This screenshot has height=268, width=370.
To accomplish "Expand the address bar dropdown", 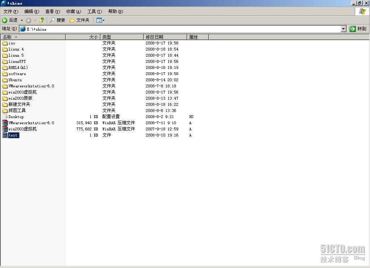I will tap(344, 29).
